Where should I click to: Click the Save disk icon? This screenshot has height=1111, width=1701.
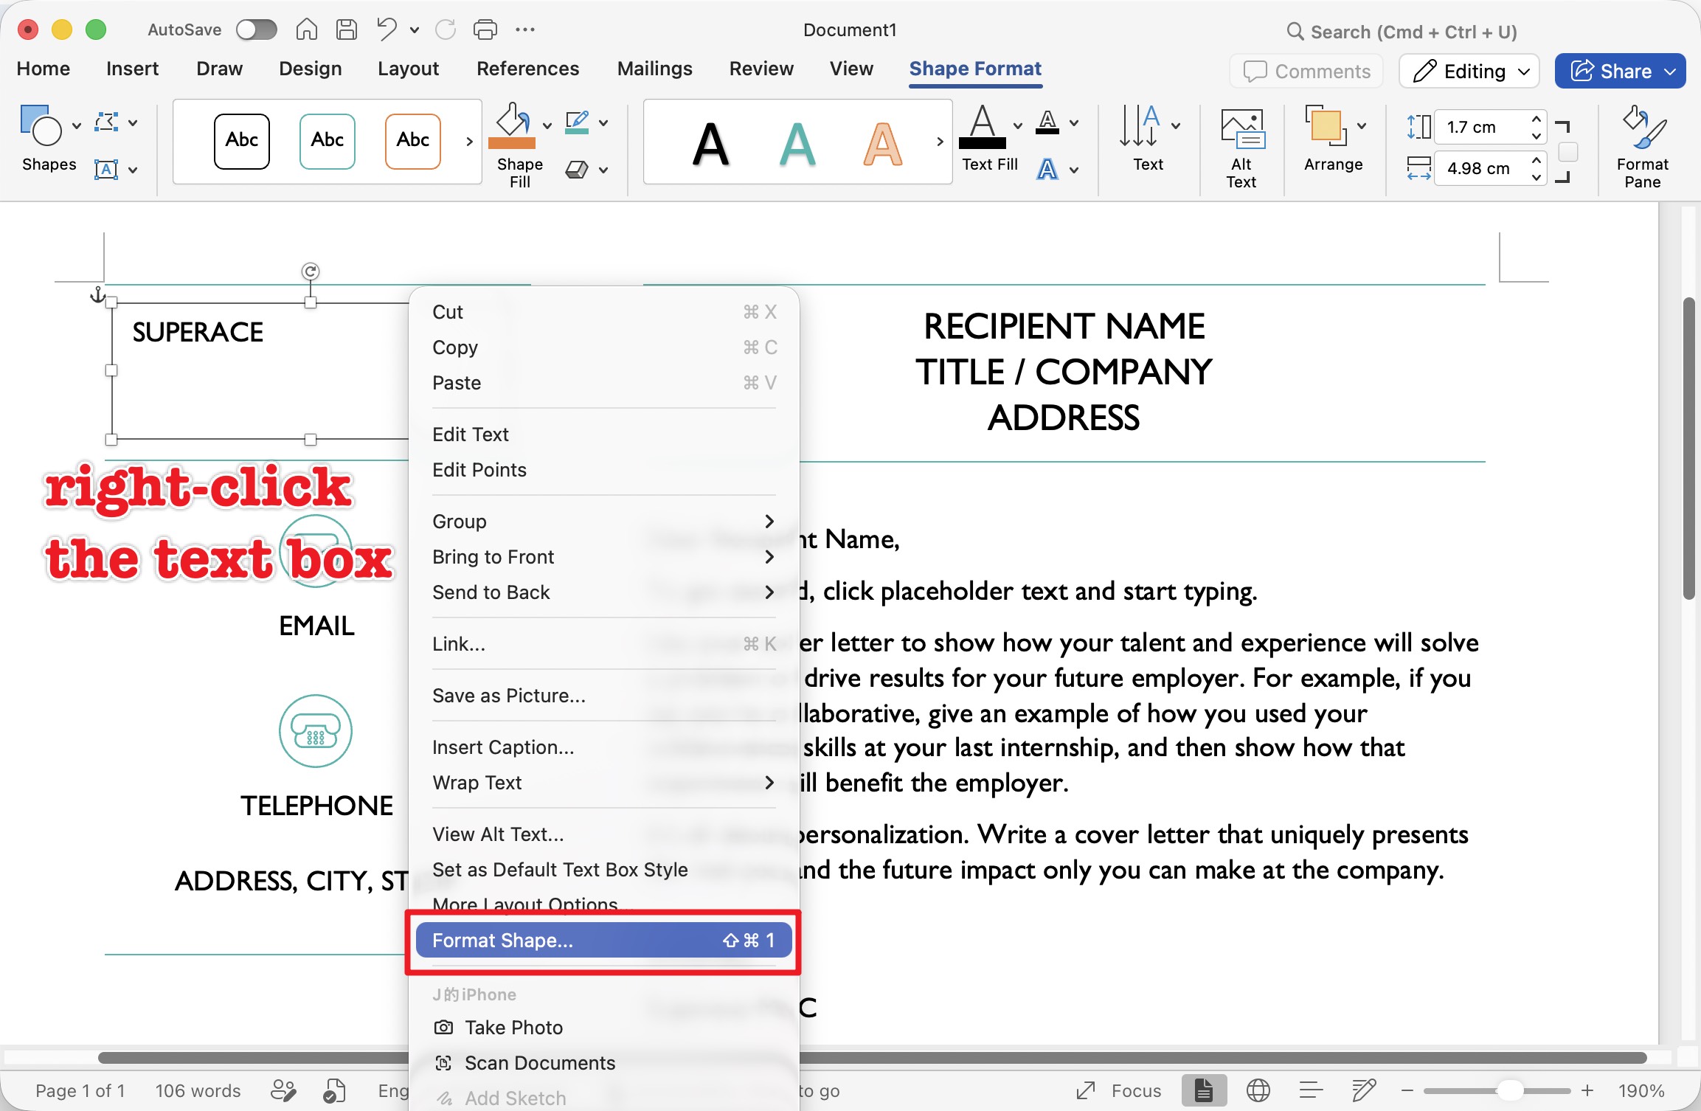pos(346,30)
